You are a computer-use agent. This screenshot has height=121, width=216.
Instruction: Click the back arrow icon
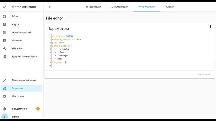pos(50,7)
